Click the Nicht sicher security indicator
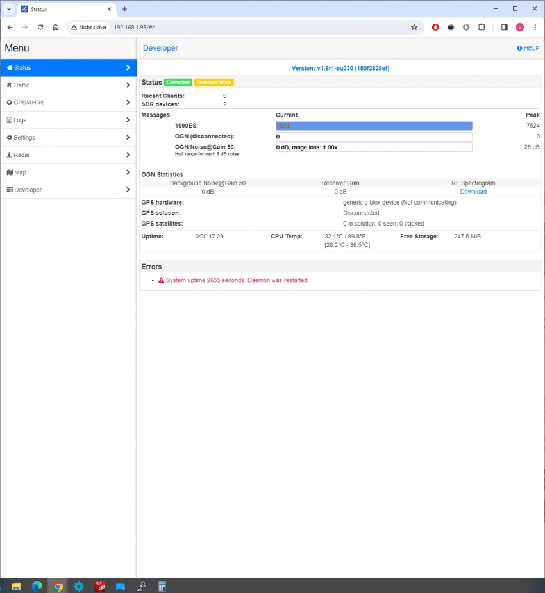545x593 pixels. click(89, 27)
